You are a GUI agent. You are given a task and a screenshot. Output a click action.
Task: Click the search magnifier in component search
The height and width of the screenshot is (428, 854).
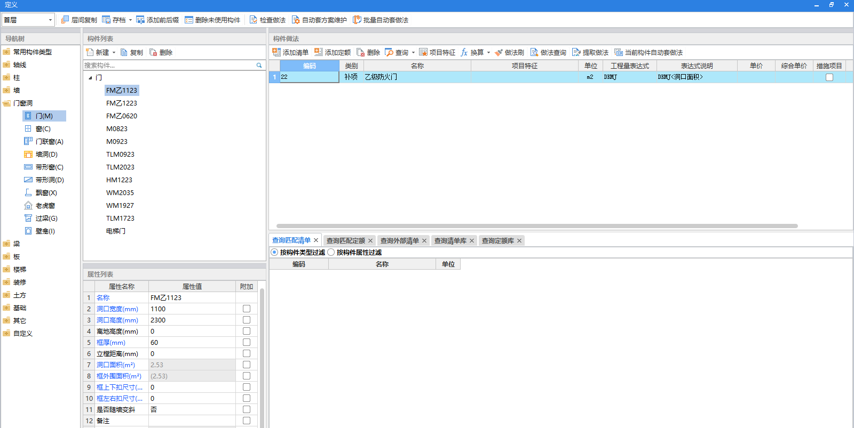[259, 65]
